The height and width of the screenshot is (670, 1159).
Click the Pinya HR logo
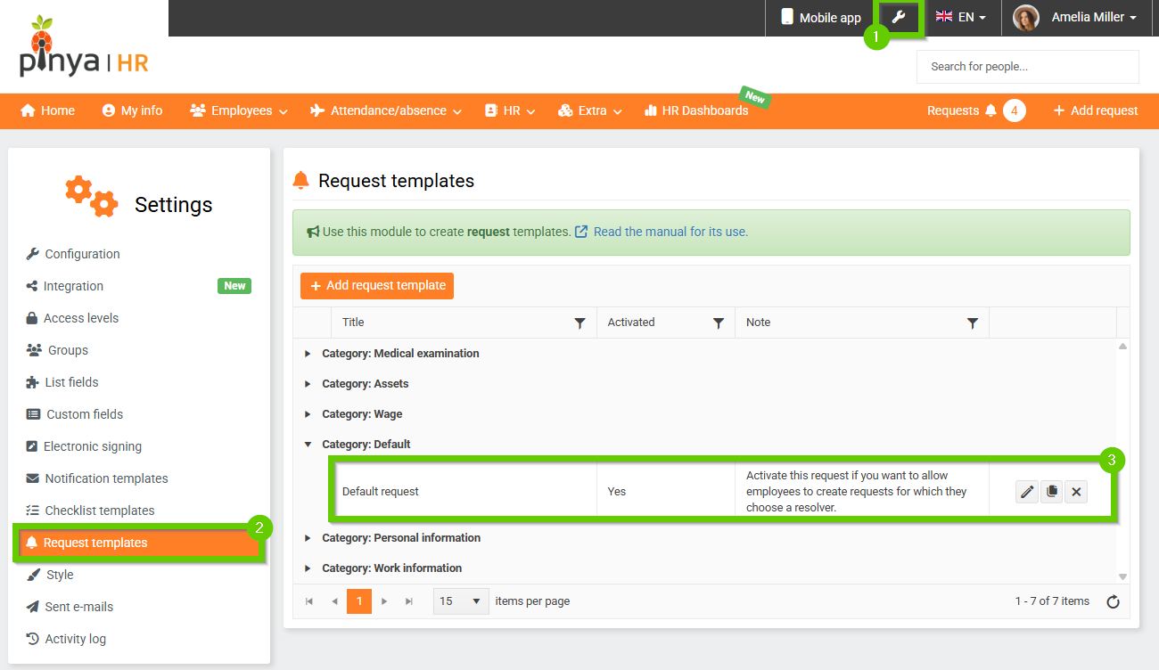coord(84,47)
